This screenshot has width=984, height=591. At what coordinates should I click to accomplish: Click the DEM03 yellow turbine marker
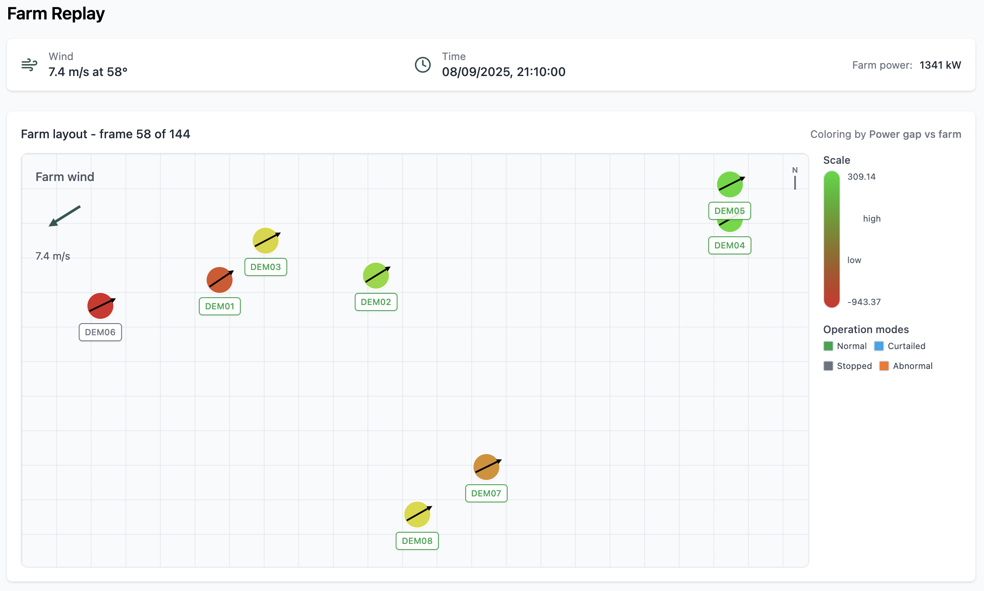click(x=265, y=241)
